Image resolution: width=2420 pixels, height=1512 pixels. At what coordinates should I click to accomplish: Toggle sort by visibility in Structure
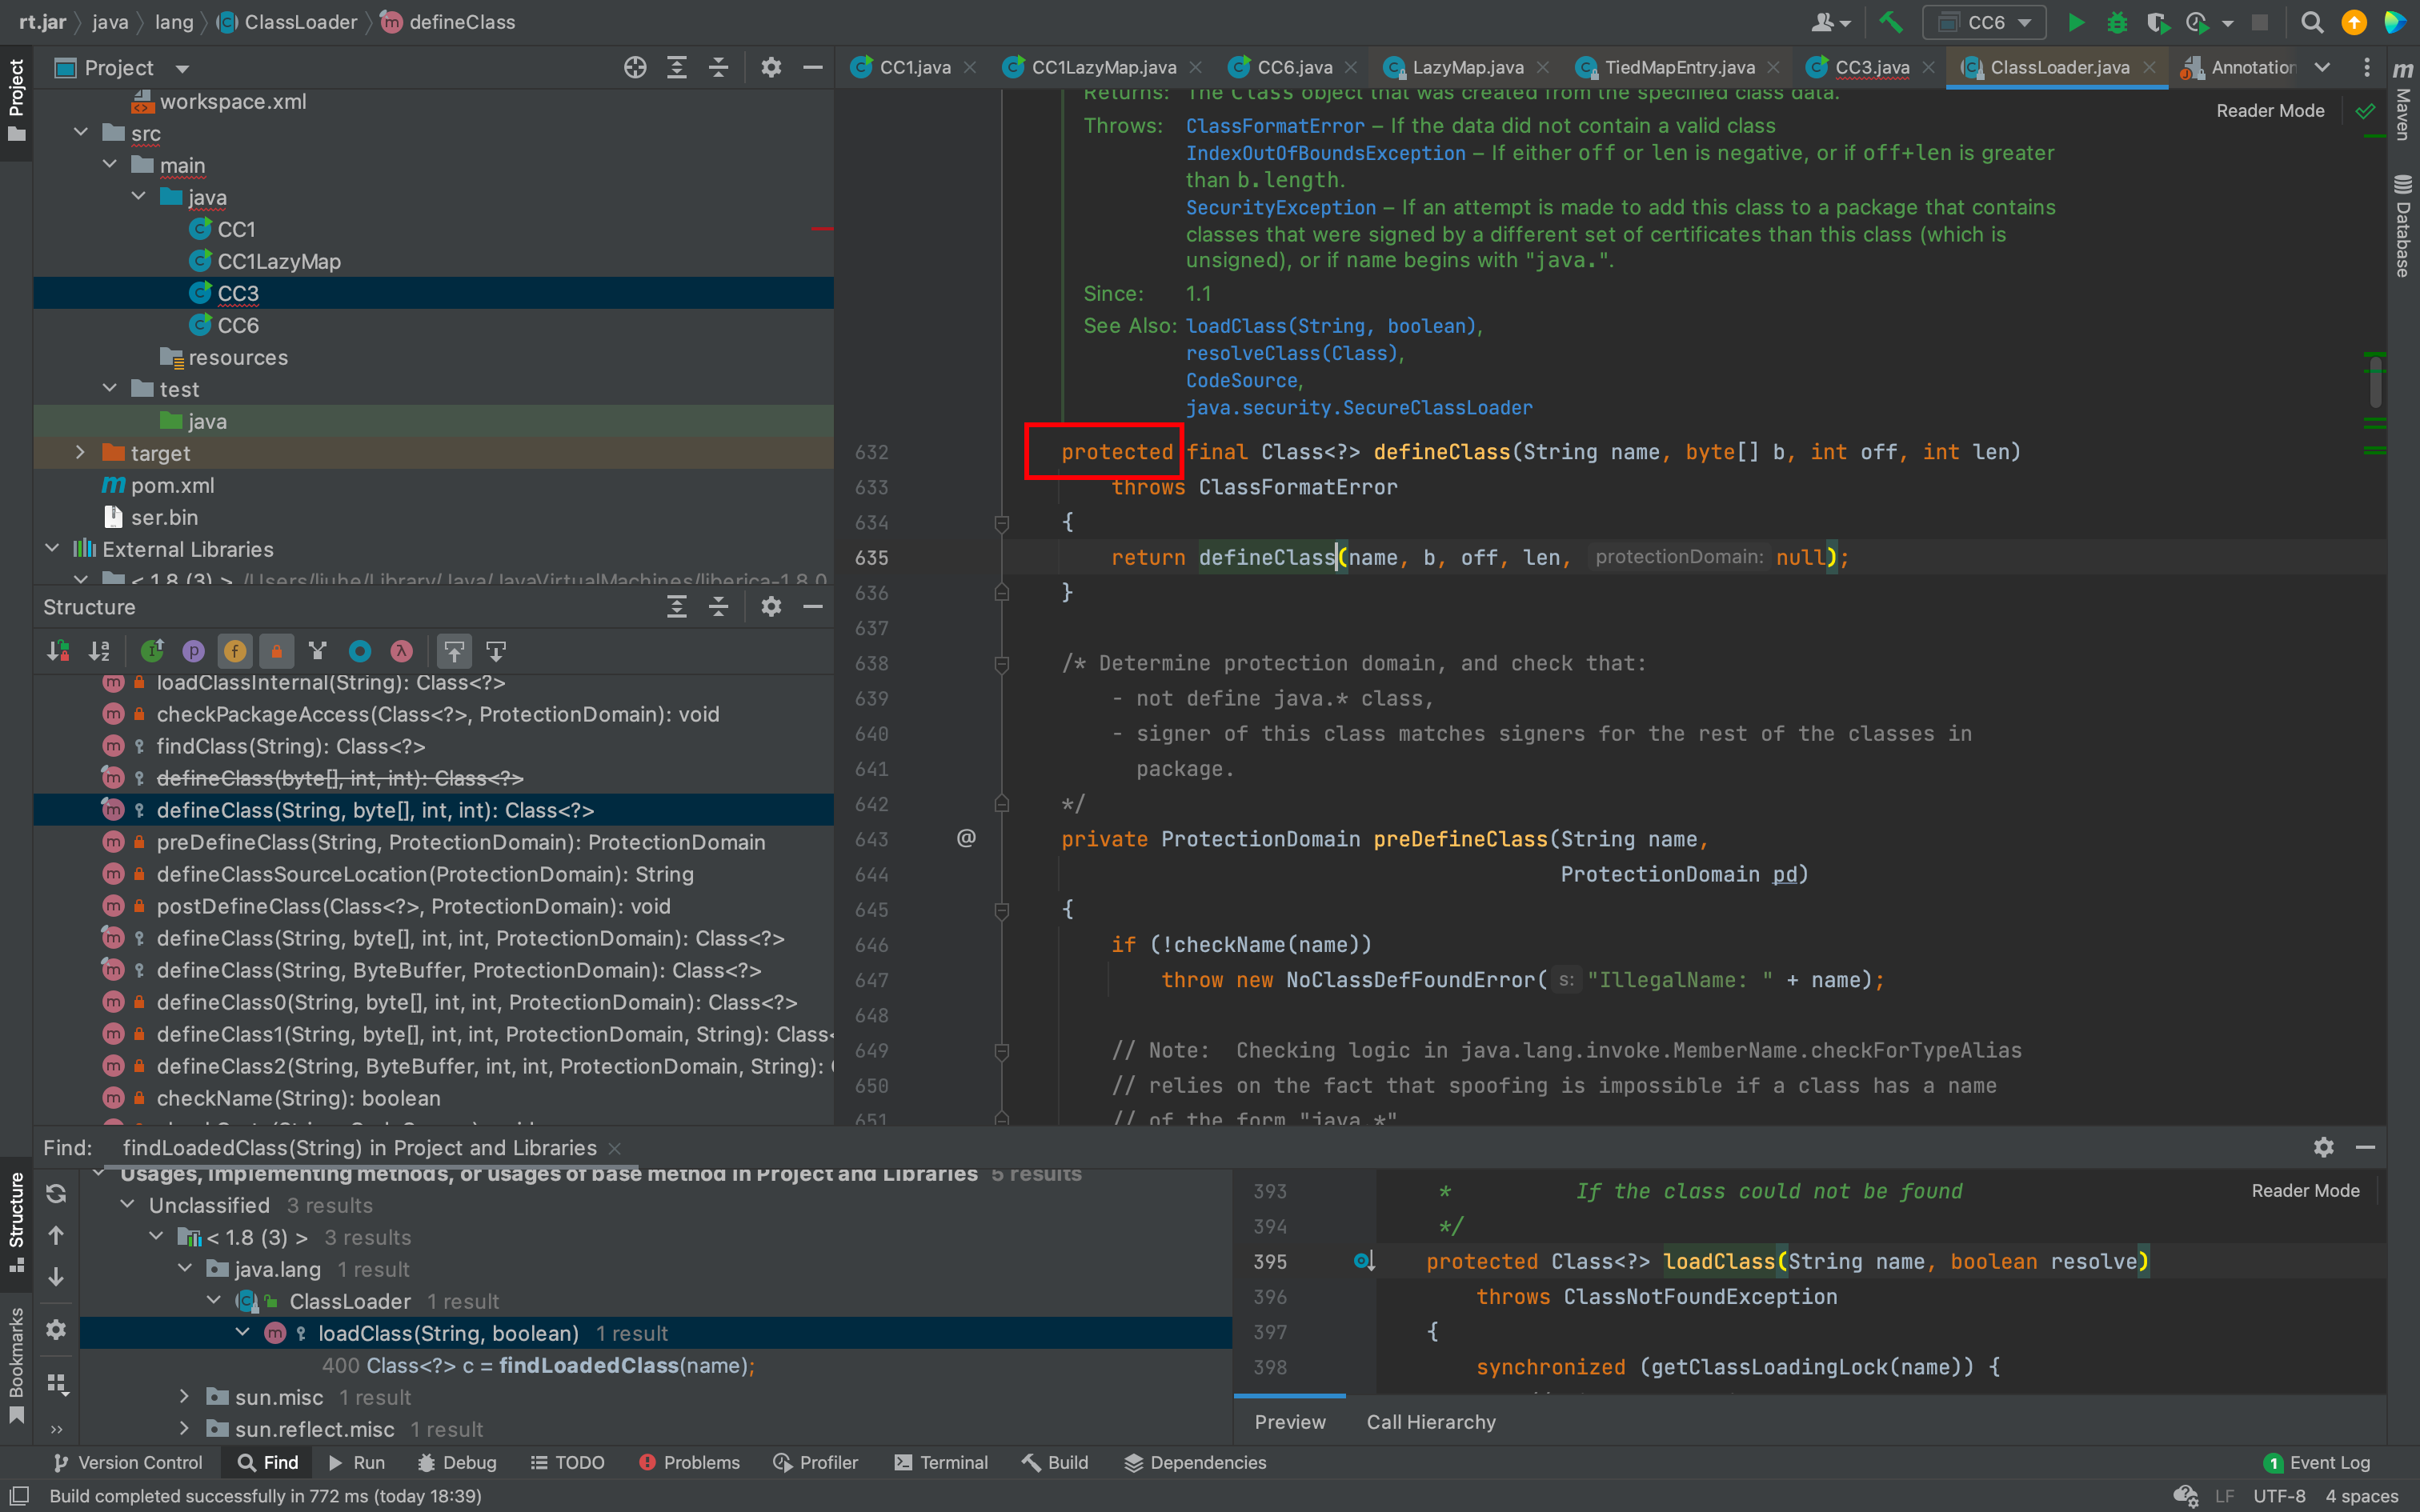click(58, 652)
